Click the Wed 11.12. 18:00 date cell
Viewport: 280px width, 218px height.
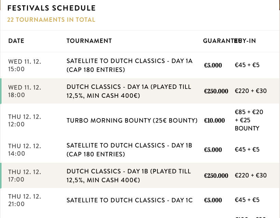[x=25, y=91]
